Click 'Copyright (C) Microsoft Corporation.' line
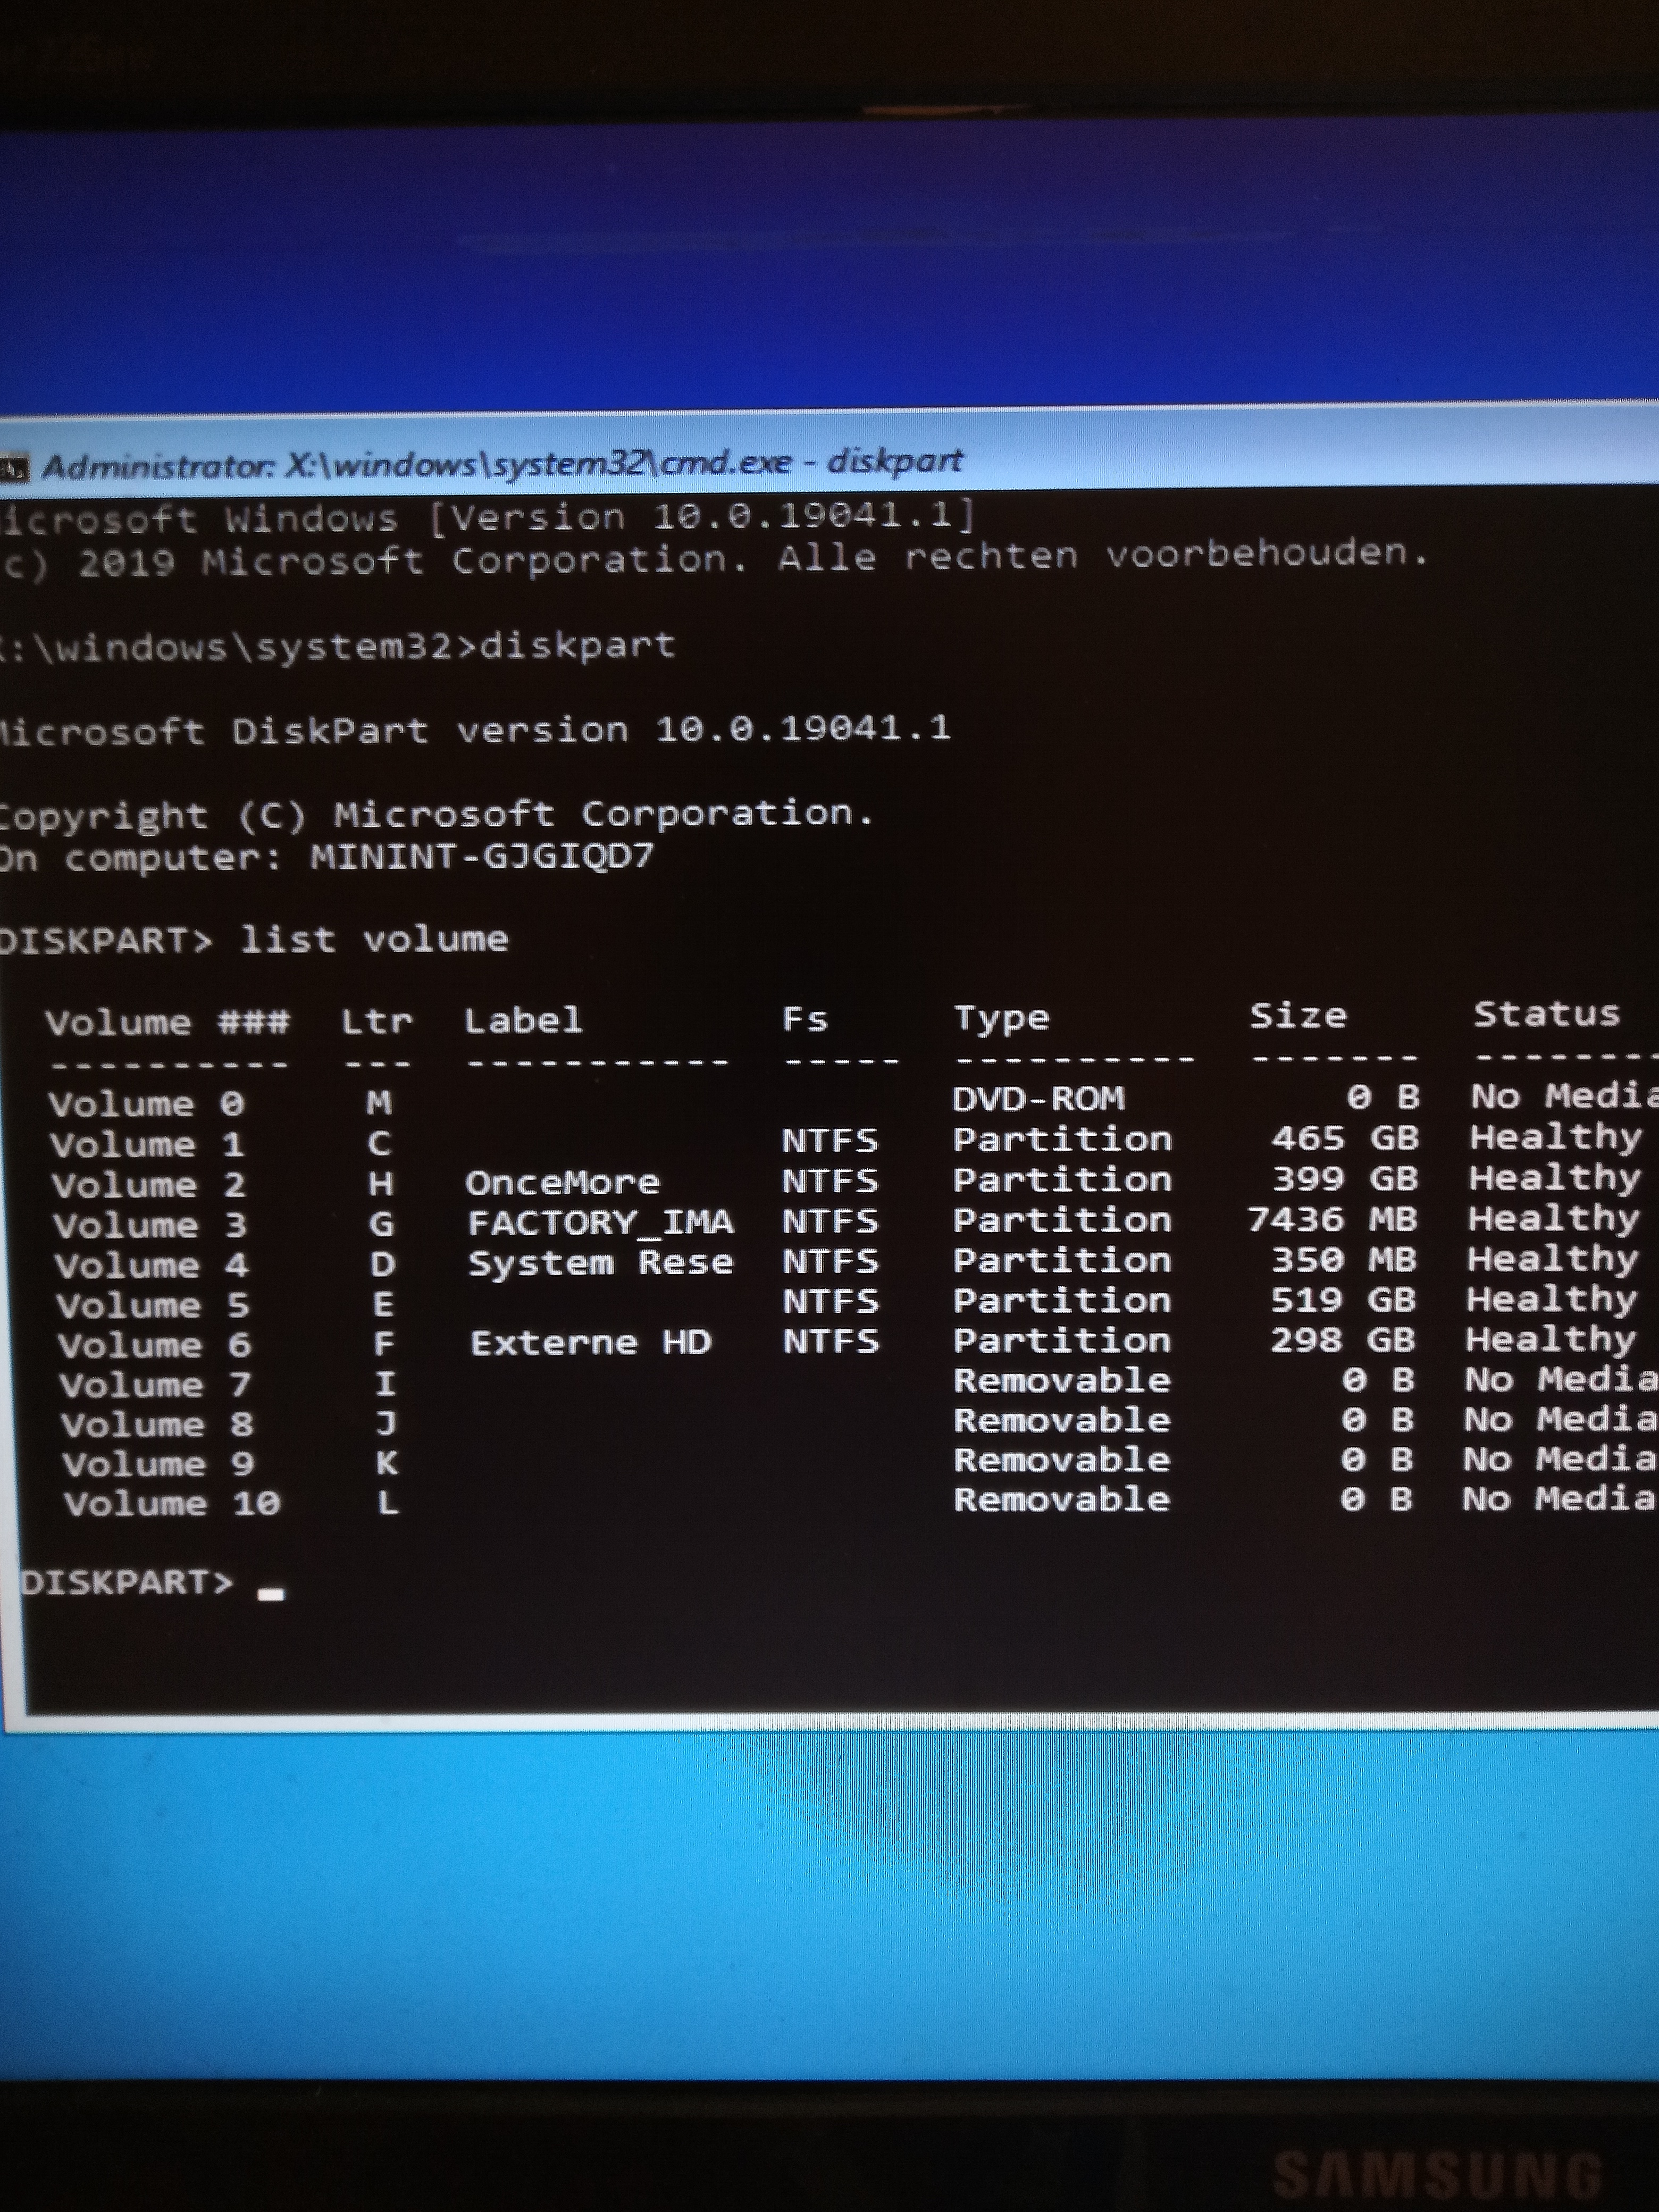 437,815
